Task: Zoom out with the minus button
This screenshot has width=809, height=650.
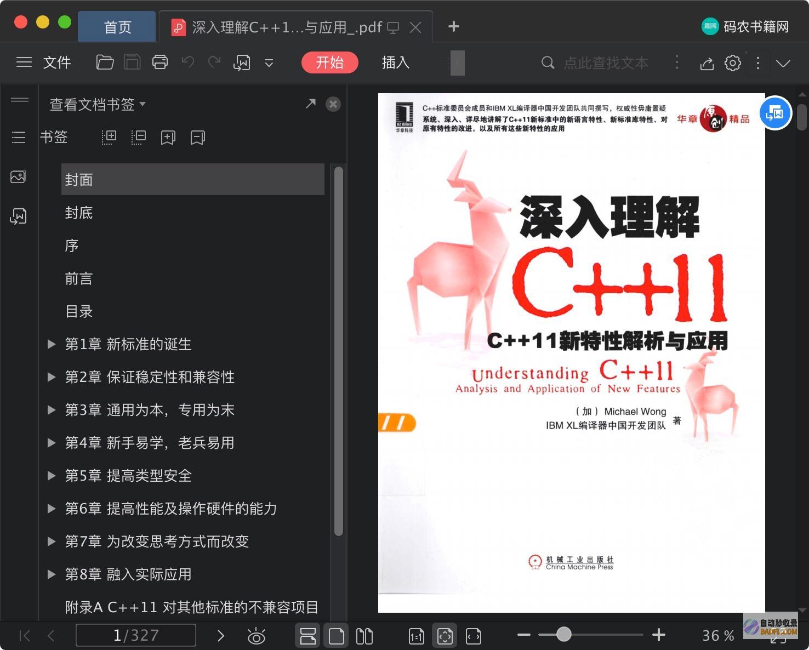Action: 524,635
